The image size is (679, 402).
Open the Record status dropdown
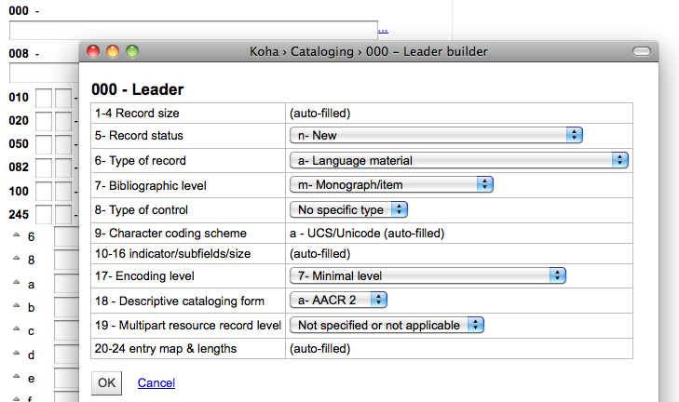point(436,136)
